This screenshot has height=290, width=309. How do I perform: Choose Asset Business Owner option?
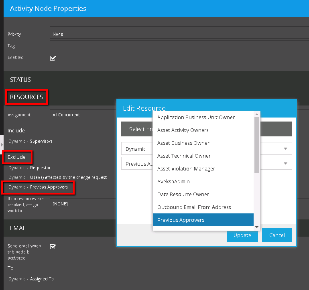tap(183, 143)
